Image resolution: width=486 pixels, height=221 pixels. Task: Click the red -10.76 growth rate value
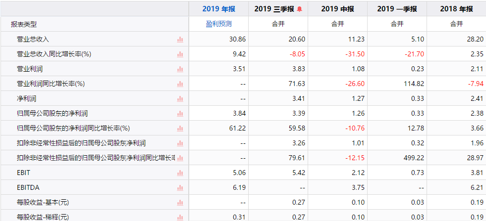355,129
